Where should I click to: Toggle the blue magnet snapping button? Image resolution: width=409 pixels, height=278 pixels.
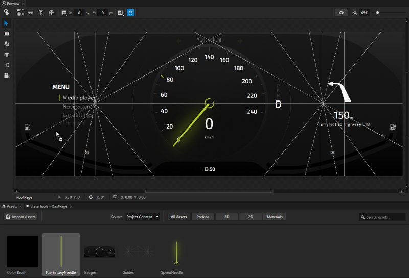(131, 13)
